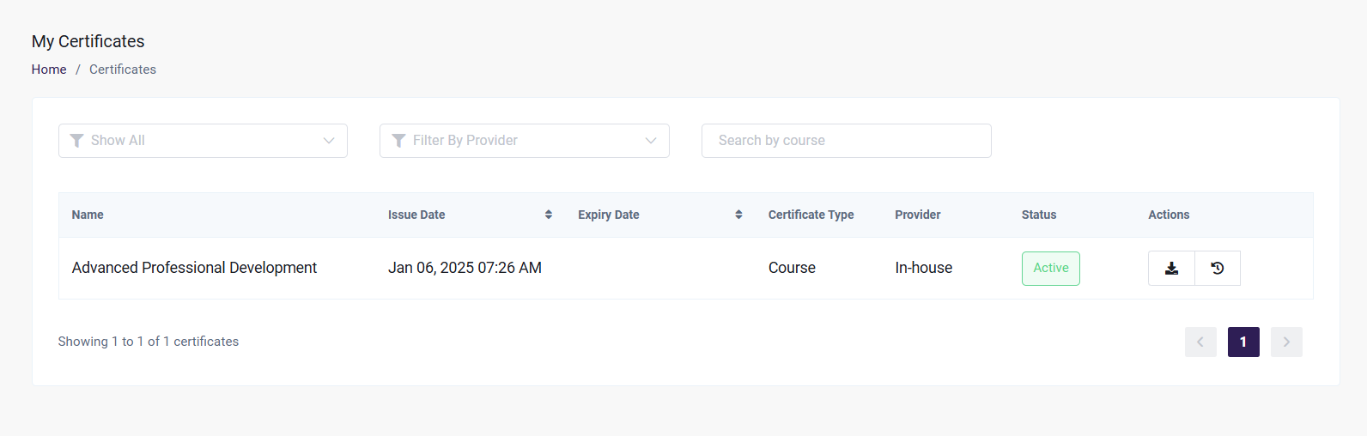This screenshot has width=1367, height=436.
Task: Download the Advanced Professional Development certificate
Action: pyautogui.click(x=1171, y=268)
